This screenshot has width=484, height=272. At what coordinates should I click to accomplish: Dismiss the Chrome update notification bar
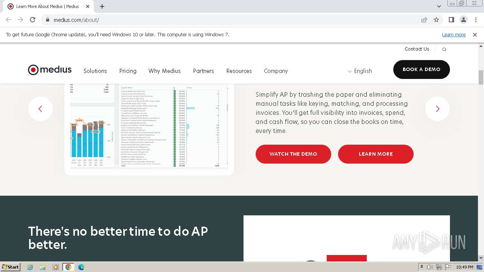pyautogui.click(x=475, y=35)
